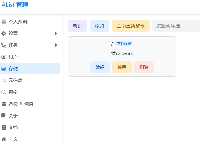This screenshot has width=200, height=145.
Task: Click the 任务 tasks icon
Action: [4, 45]
